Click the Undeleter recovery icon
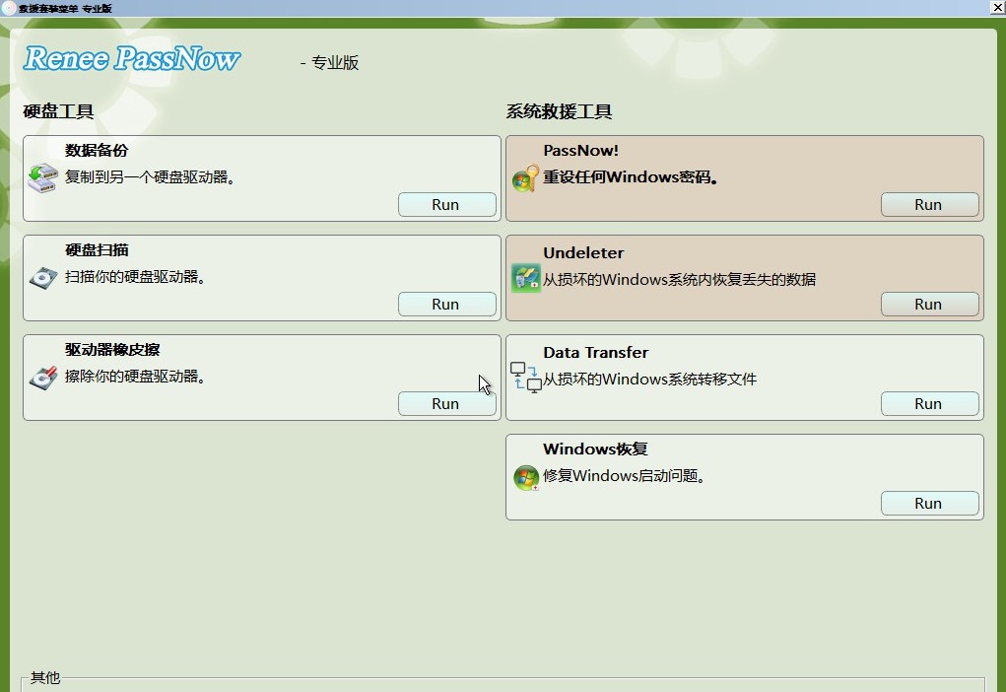Viewport: 1006px width, 692px height. (525, 279)
